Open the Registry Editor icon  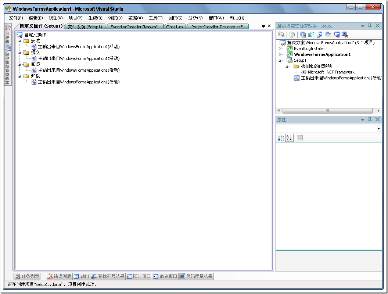coord(311,35)
